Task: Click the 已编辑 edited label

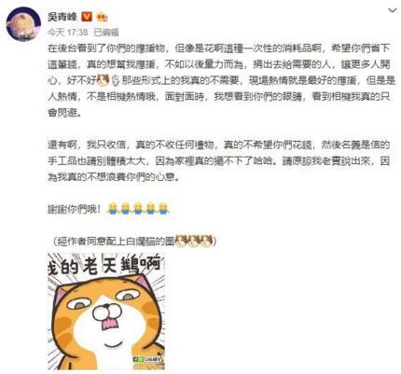Action: (106, 32)
